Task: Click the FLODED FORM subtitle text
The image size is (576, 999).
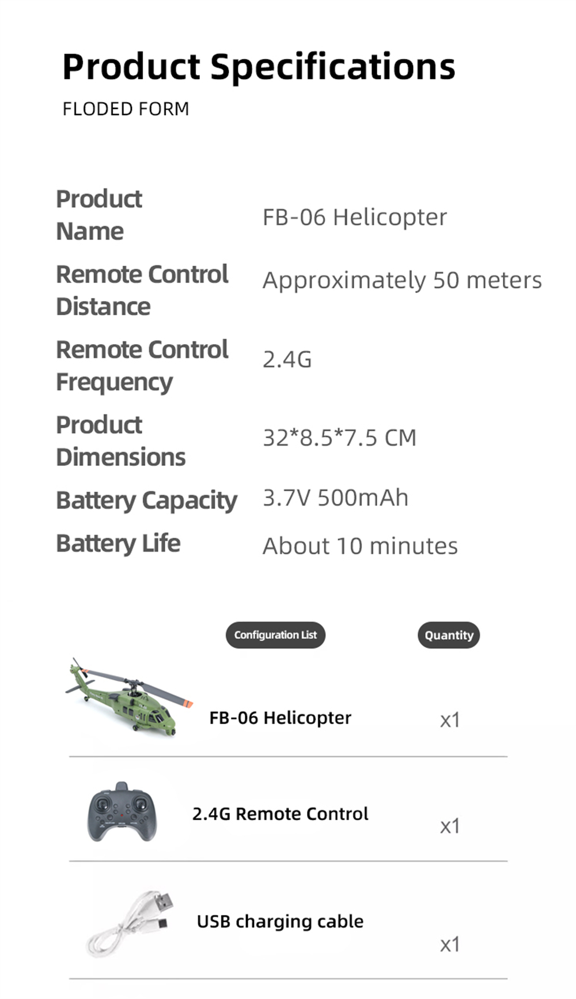Action: (126, 108)
